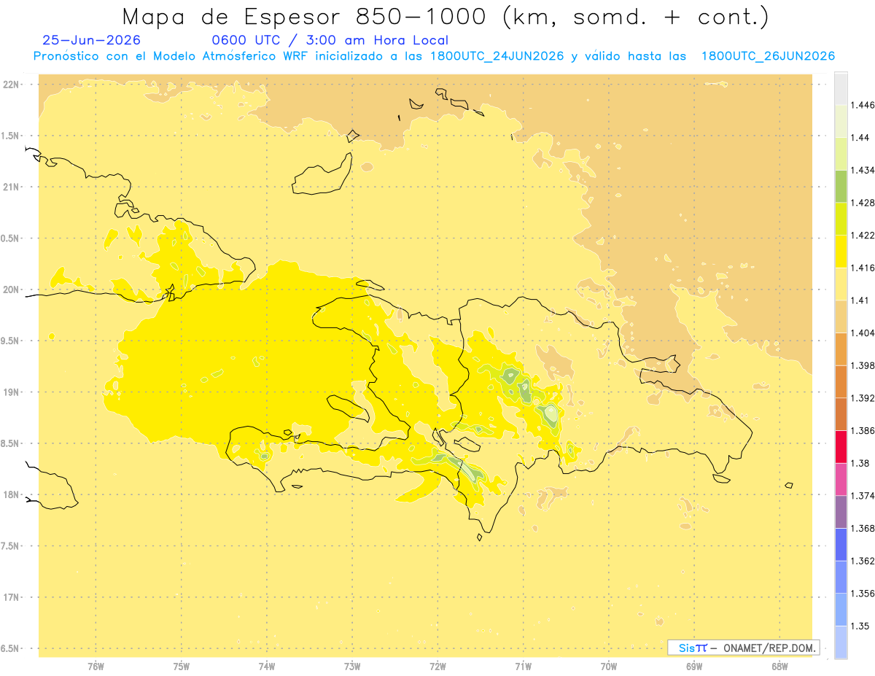Click the '74W' longitude label
This screenshot has width=875, height=676.
pyautogui.click(x=267, y=667)
